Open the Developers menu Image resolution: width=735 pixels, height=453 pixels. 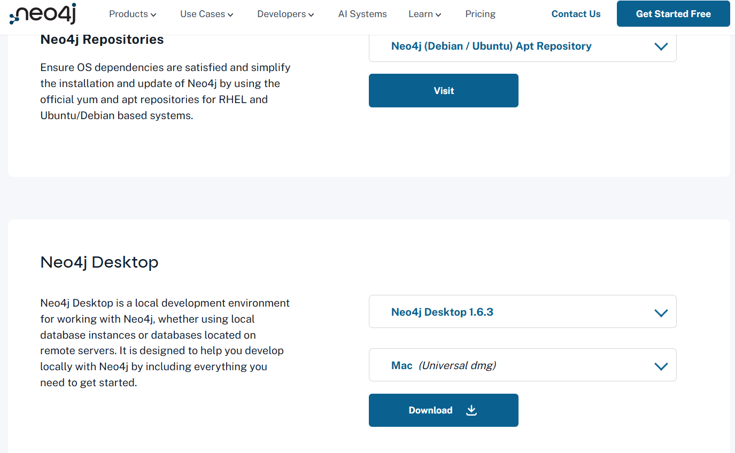coord(282,14)
